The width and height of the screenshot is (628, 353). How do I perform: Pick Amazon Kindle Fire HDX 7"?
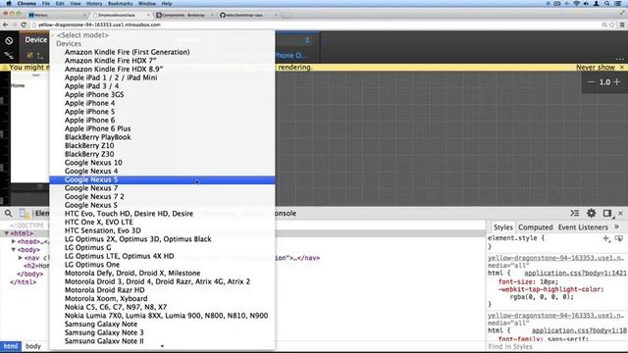162,61
